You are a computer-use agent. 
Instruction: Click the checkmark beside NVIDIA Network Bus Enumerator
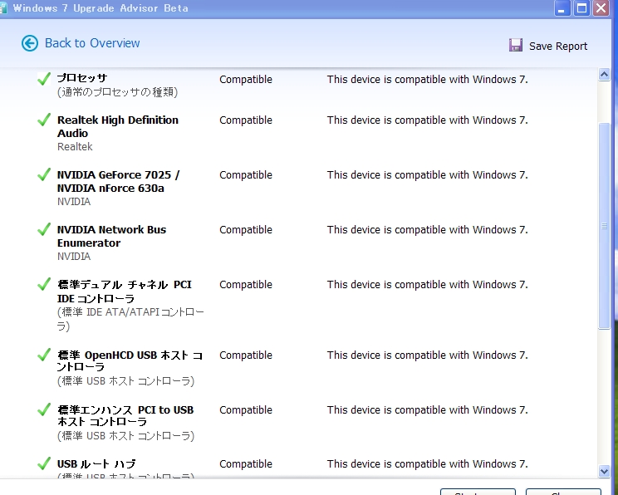tap(44, 229)
